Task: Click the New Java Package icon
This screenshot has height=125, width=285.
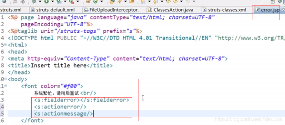Action: (x=88, y=2)
